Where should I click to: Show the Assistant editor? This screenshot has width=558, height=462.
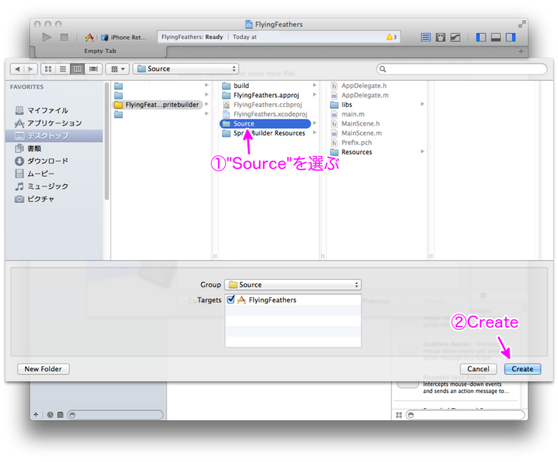[x=441, y=38]
